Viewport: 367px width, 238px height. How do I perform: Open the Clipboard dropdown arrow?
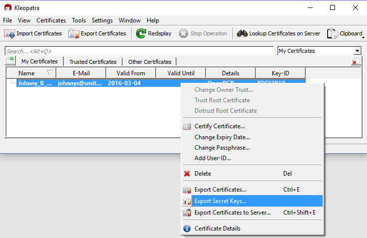363,38
